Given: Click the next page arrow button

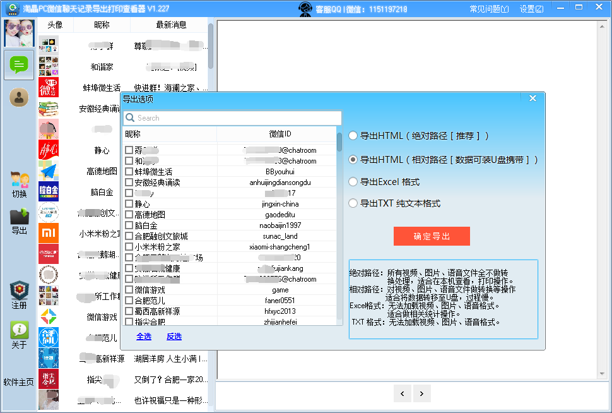Looking at the screenshot, I should coord(421,393).
